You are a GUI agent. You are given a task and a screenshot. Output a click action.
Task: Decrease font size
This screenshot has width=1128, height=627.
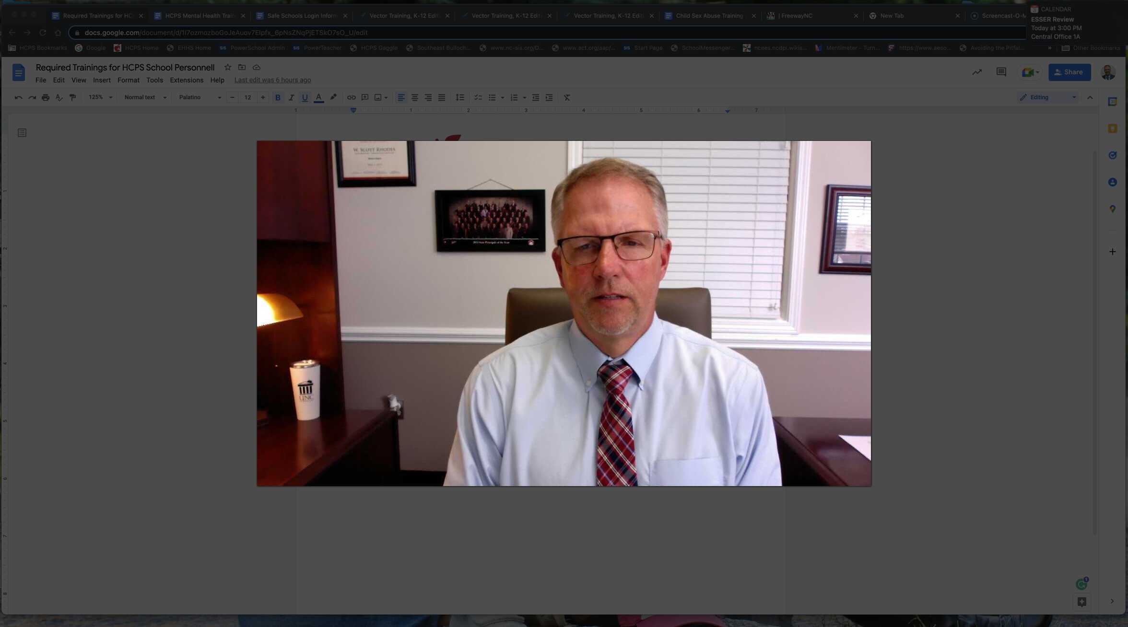click(x=233, y=97)
